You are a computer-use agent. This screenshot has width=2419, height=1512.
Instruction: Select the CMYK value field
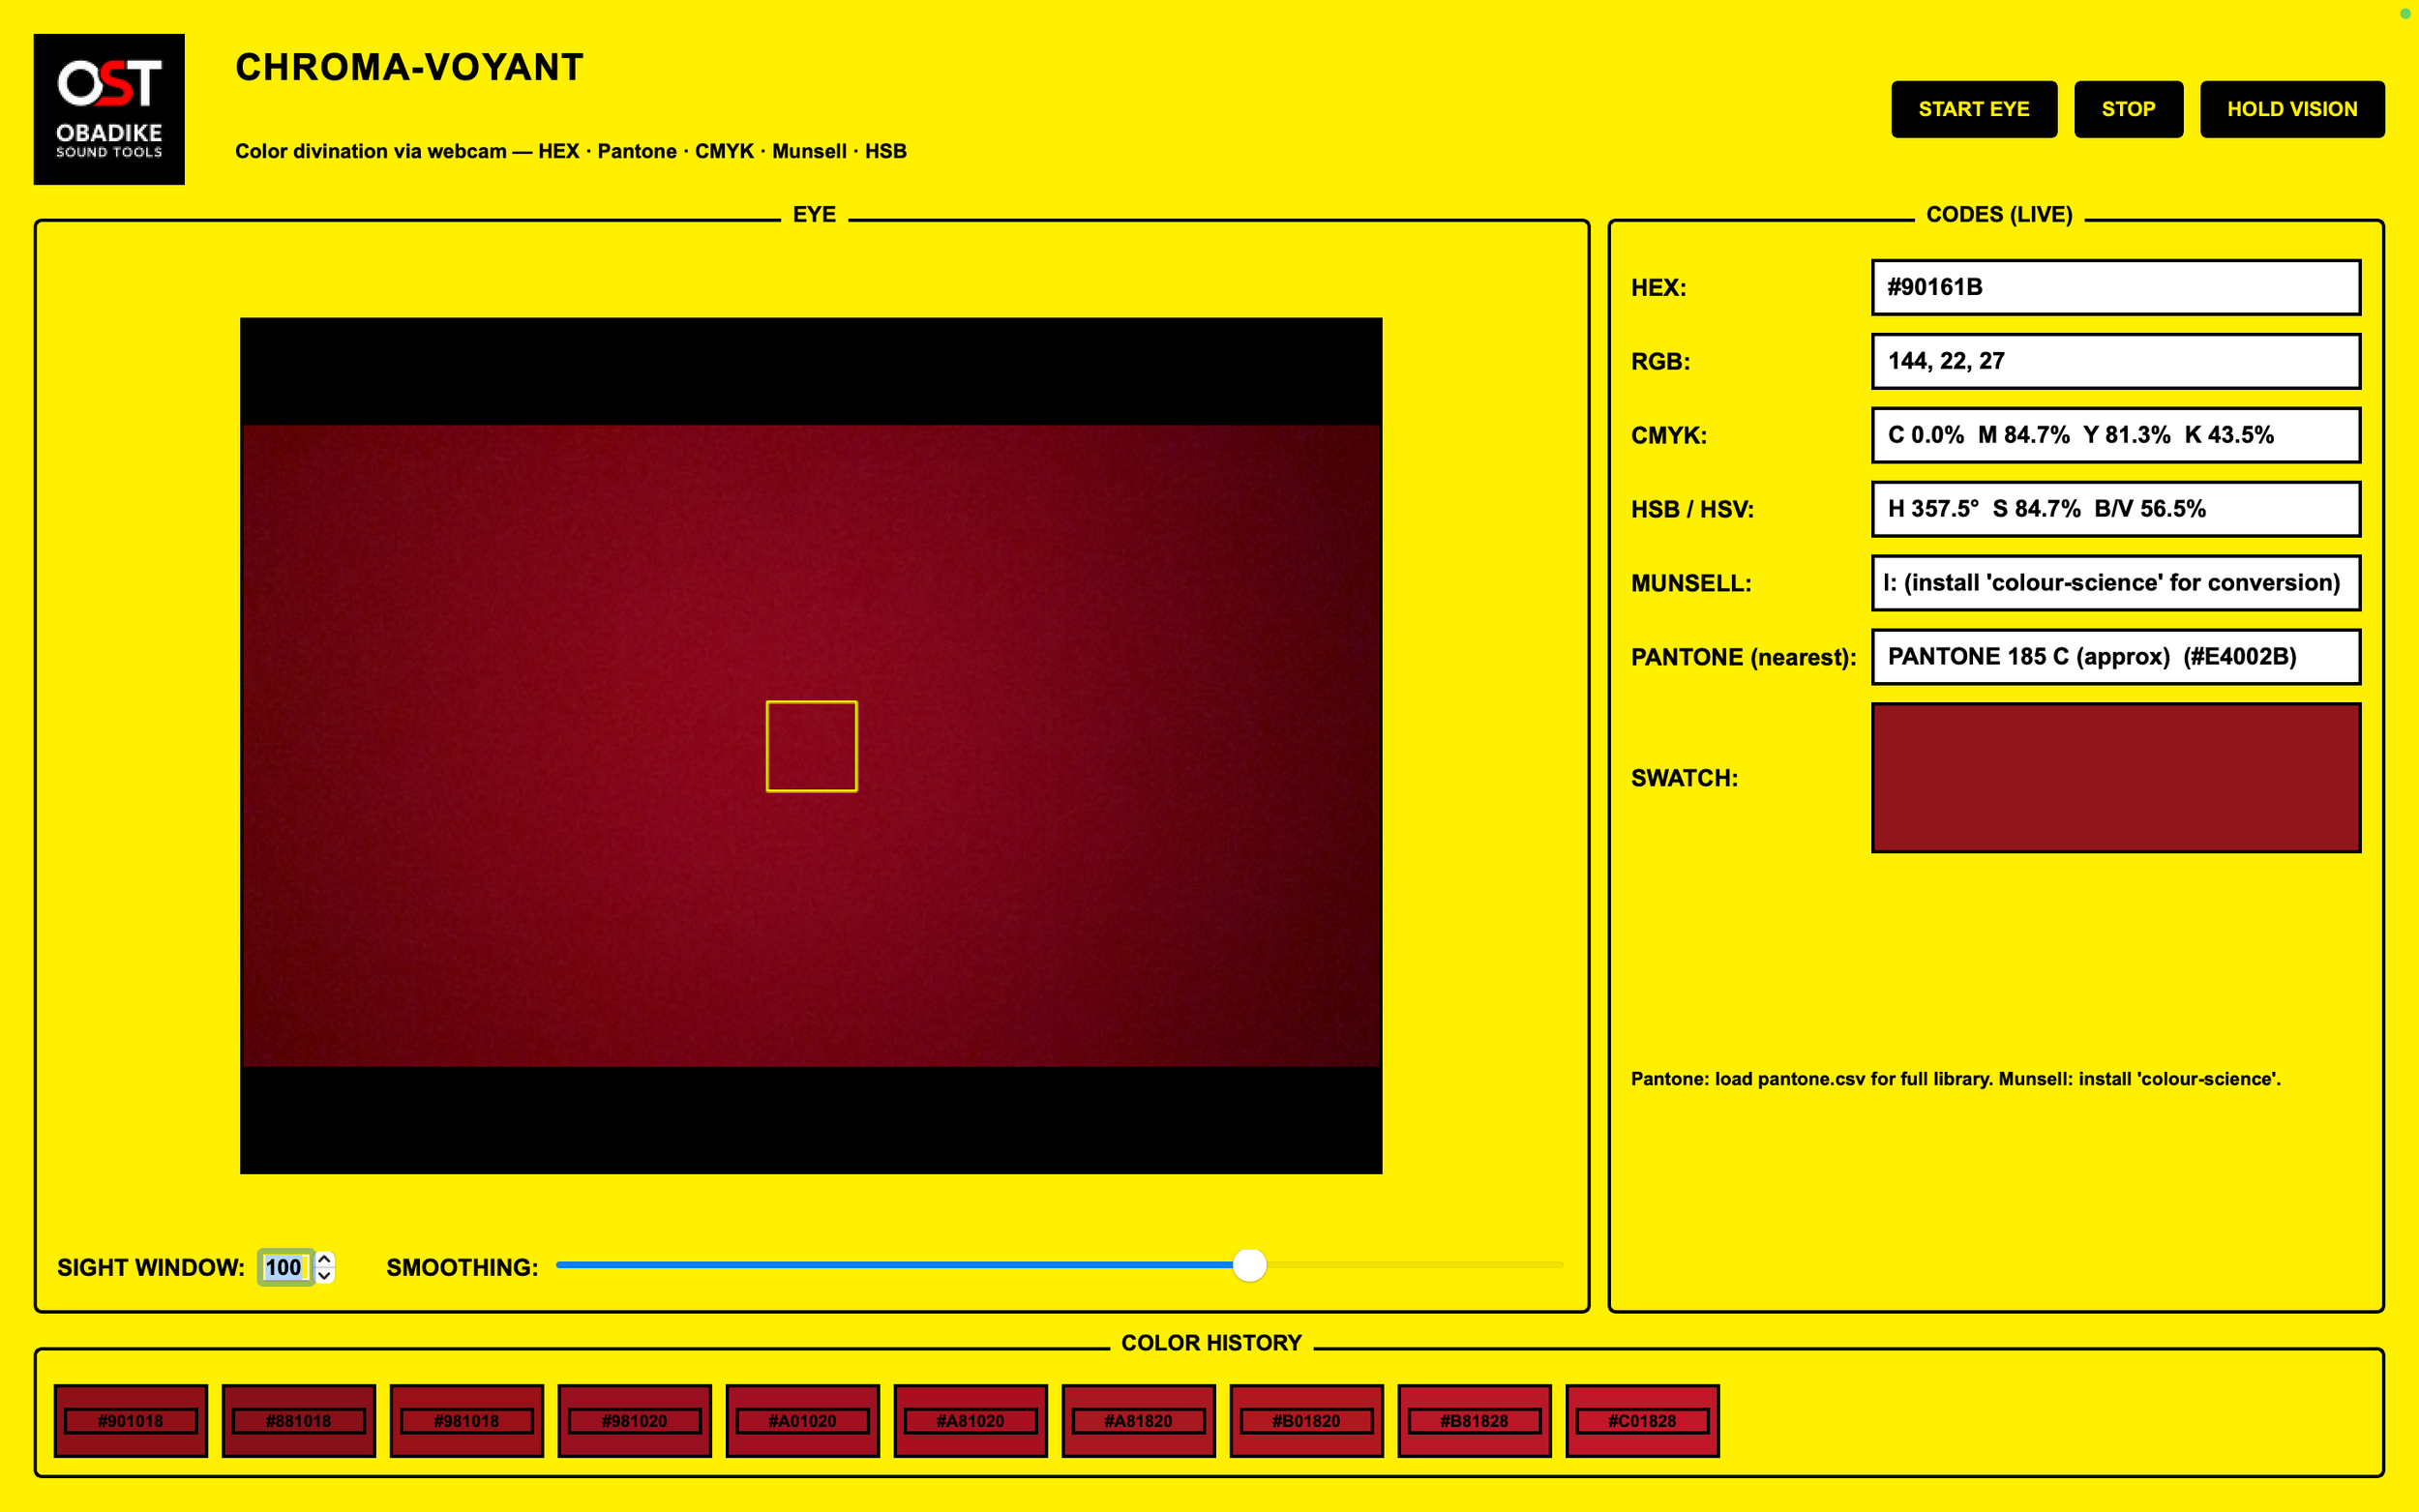2115,435
